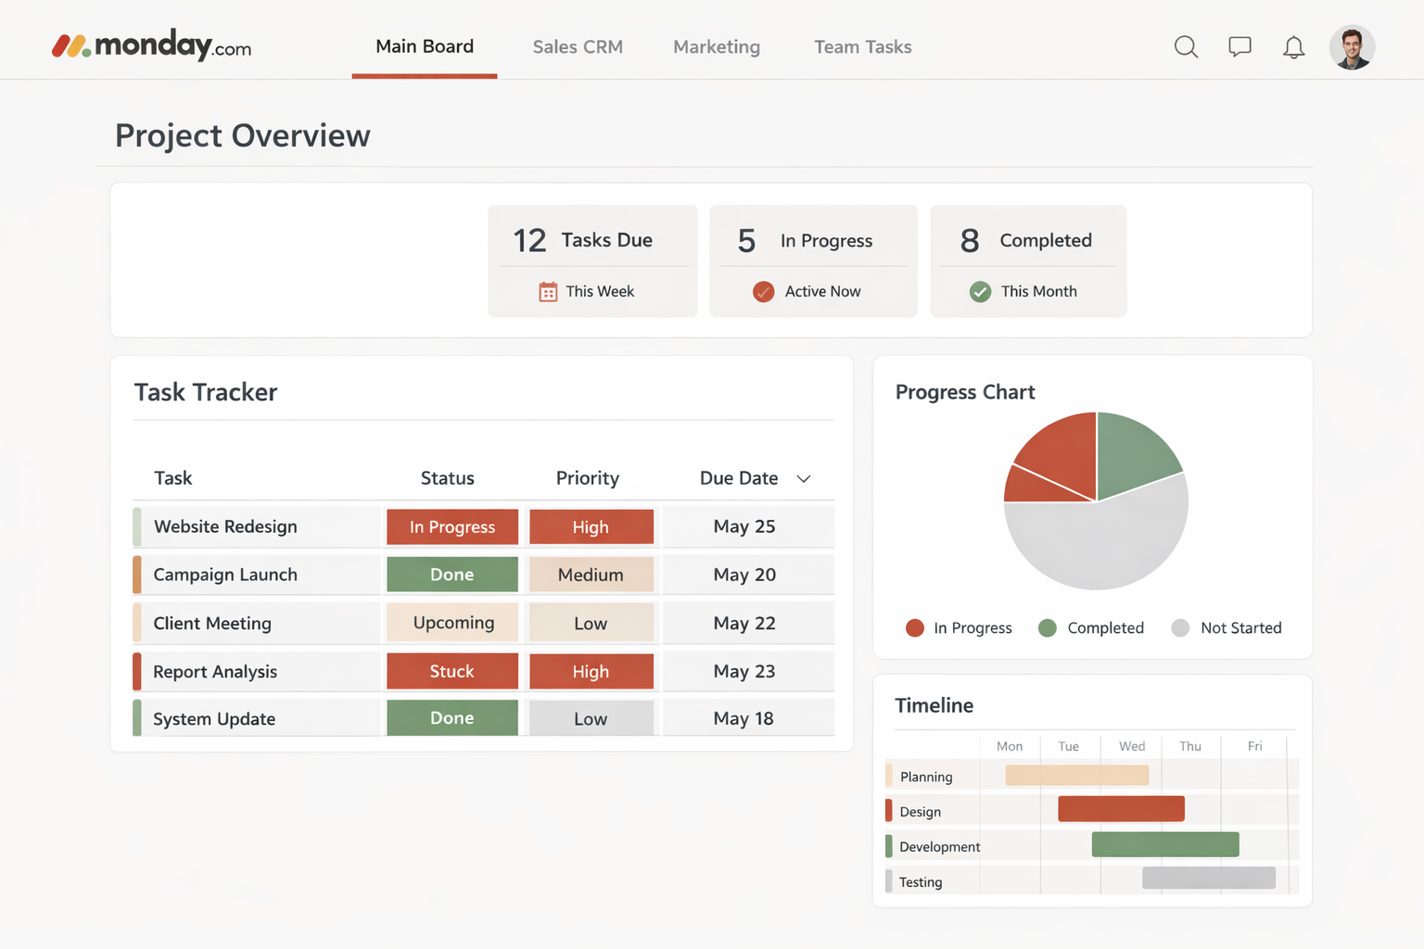
Task: Open your profile avatar
Action: click(x=1352, y=46)
